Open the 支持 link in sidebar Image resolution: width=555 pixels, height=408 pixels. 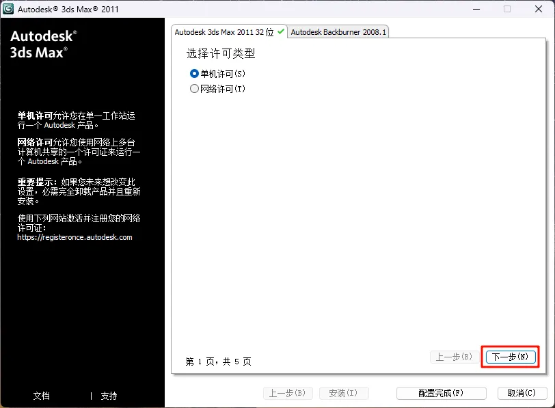coord(109,396)
